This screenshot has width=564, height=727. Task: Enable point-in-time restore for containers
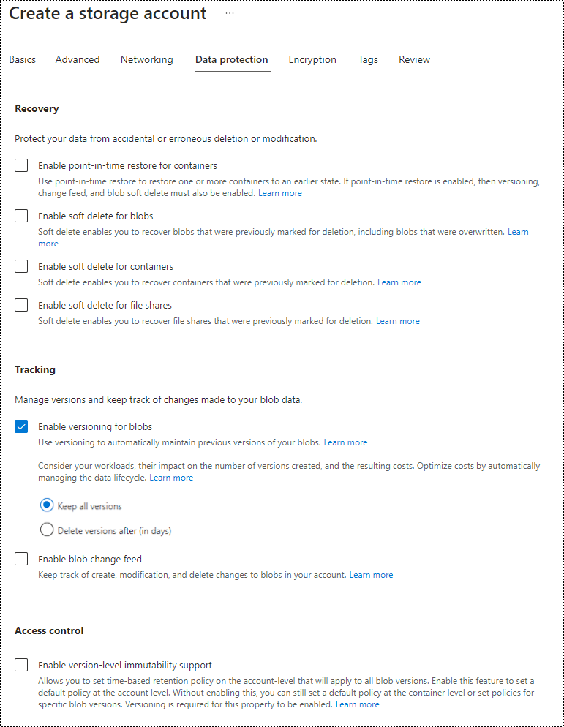(x=21, y=165)
